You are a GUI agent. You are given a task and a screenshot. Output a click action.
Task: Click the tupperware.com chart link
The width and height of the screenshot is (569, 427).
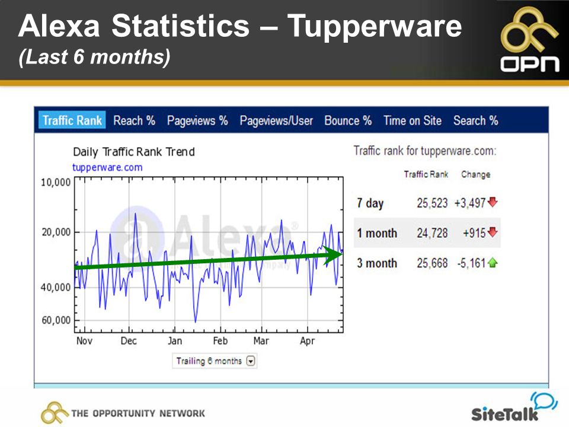point(107,167)
